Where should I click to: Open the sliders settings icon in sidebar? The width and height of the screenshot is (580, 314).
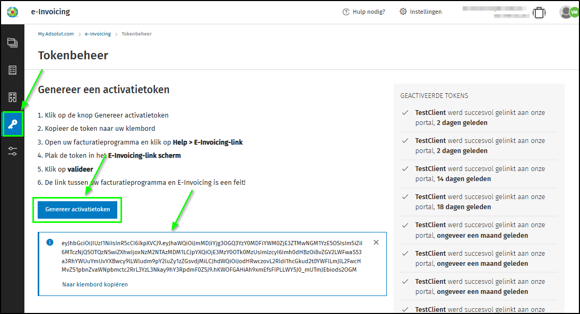[x=12, y=152]
